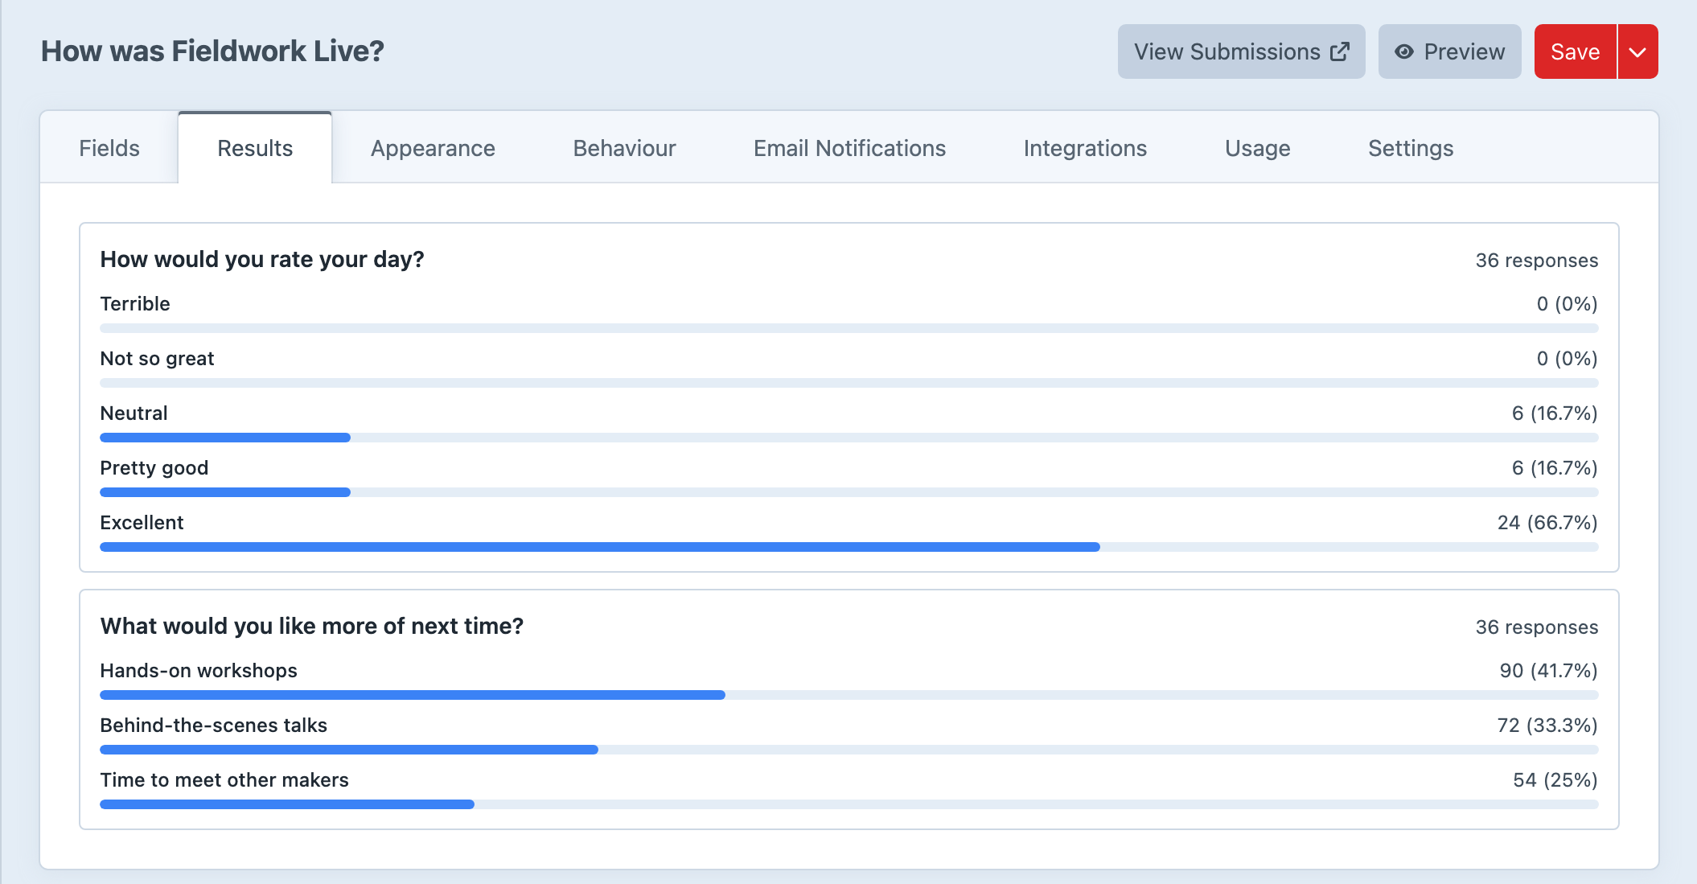Click the Excellent result progress bar
Image resolution: width=1697 pixels, height=884 pixels.
point(848,547)
